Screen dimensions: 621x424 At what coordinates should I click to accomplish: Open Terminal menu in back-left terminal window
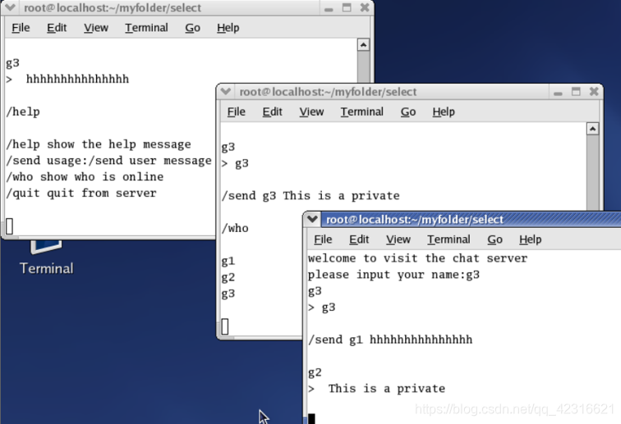point(146,28)
